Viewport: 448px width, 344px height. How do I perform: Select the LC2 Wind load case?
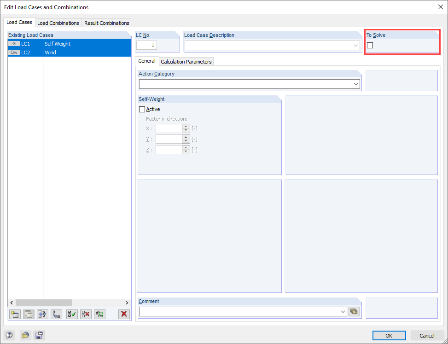pyautogui.click(x=69, y=52)
